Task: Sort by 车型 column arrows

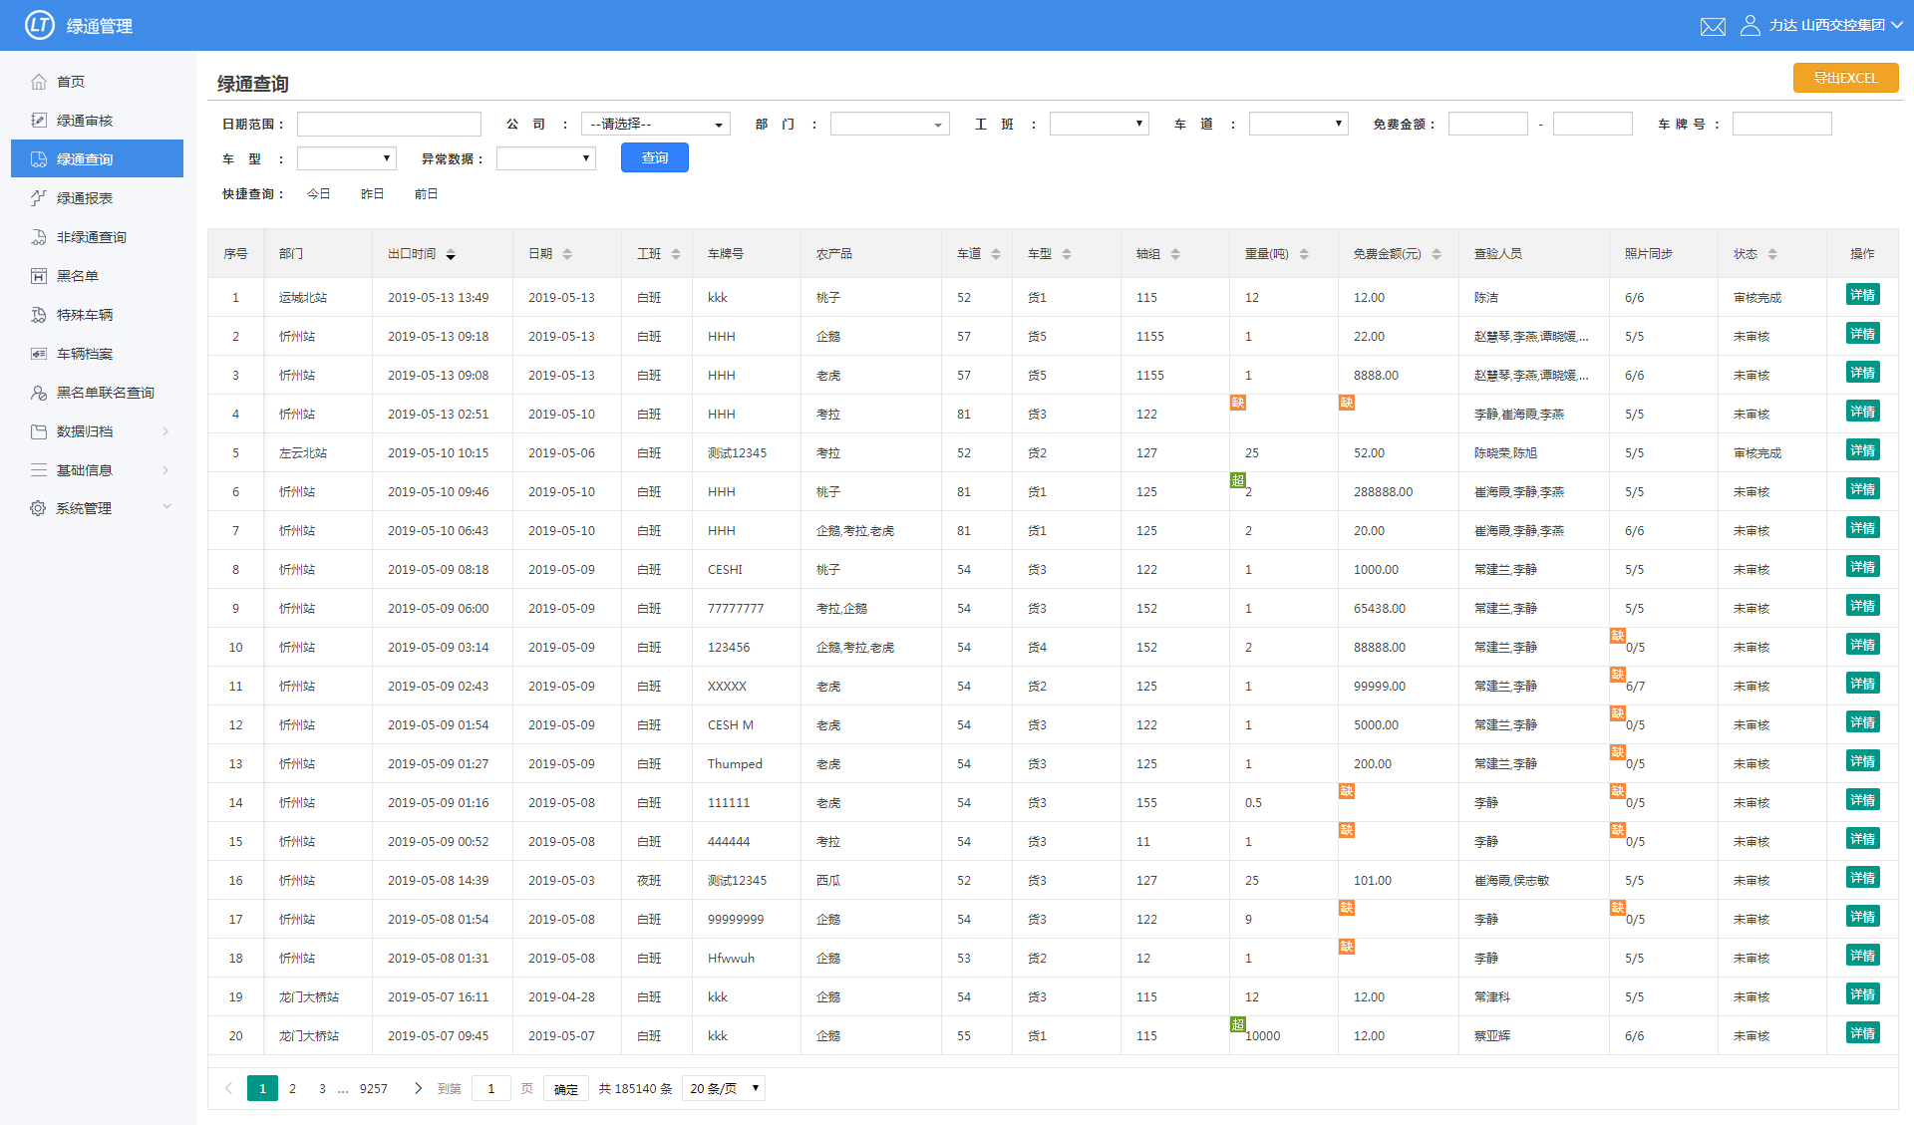Action: [x=1067, y=254]
